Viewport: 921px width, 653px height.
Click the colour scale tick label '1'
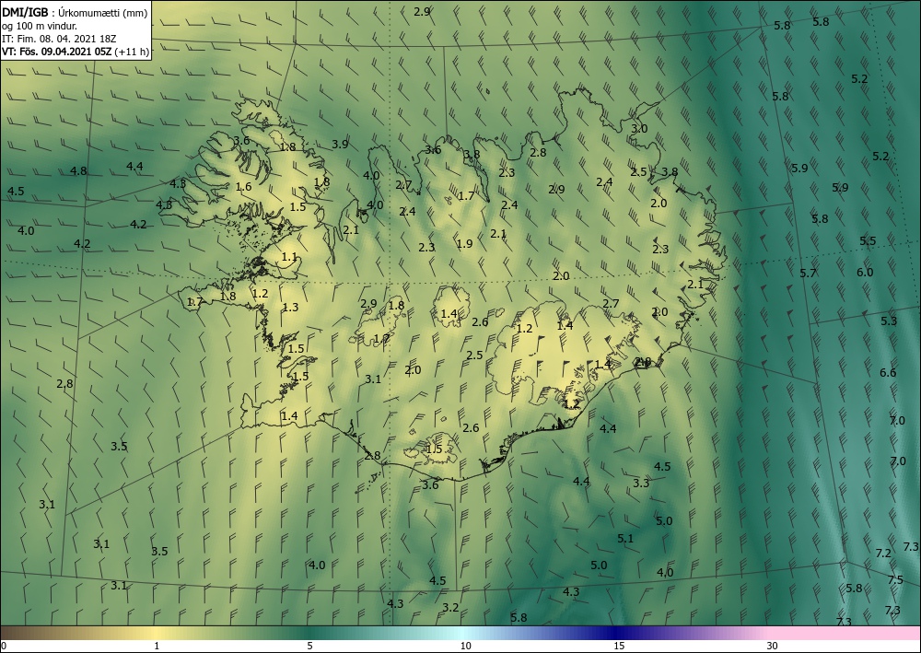click(x=157, y=646)
